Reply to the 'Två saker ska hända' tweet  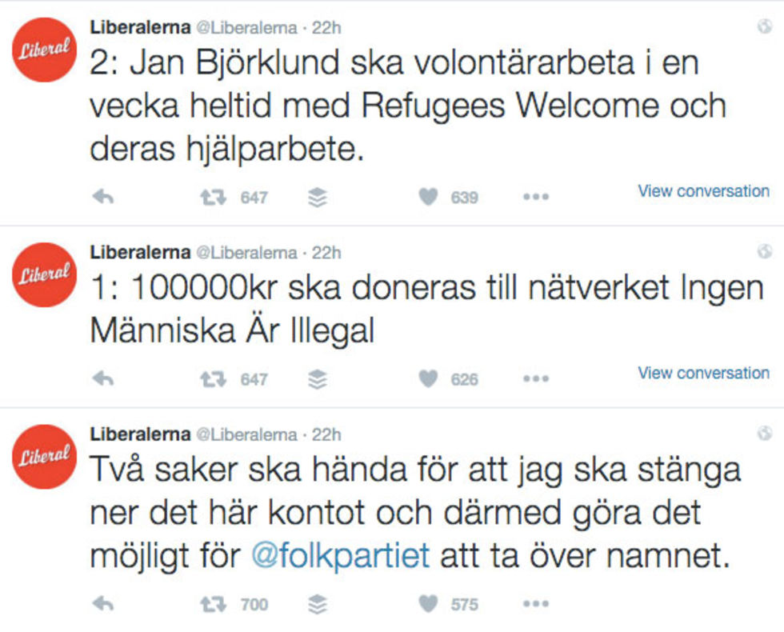coord(103,605)
